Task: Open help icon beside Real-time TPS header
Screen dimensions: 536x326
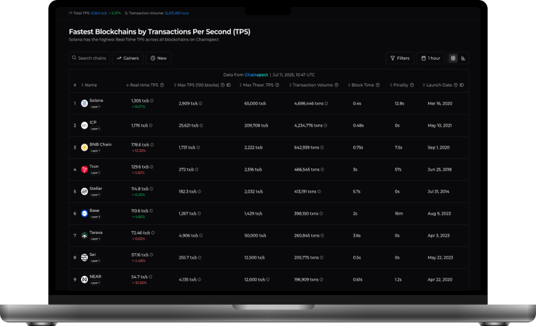Action: [x=162, y=85]
